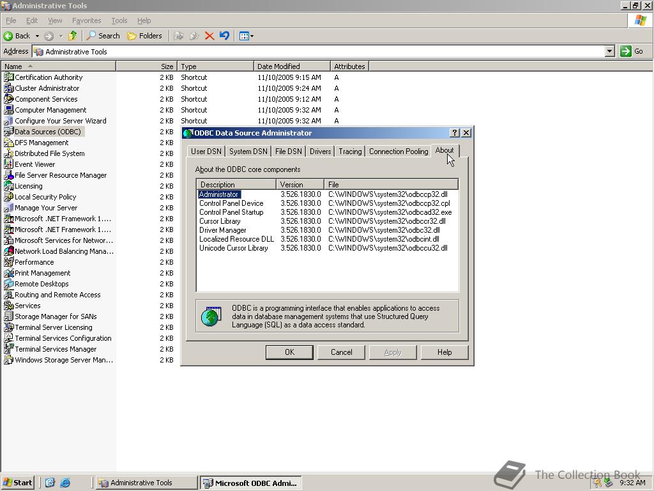The height and width of the screenshot is (491, 654).
Task: Click the Help button in ODBC dialog
Action: [x=445, y=352]
